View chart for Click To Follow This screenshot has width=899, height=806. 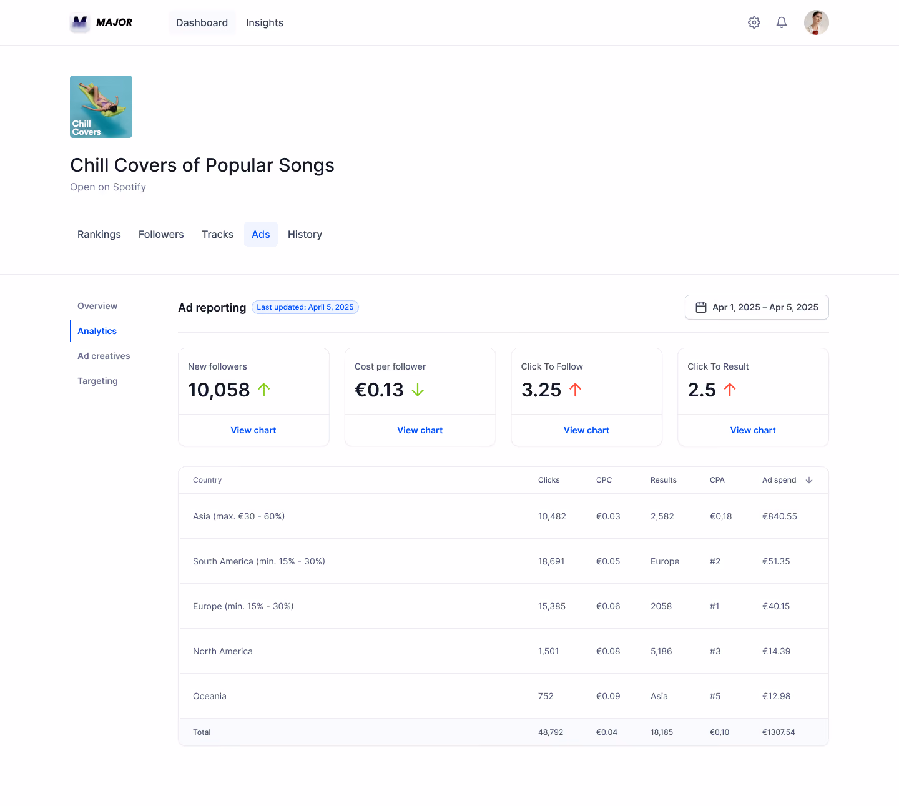(x=586, y=430)
